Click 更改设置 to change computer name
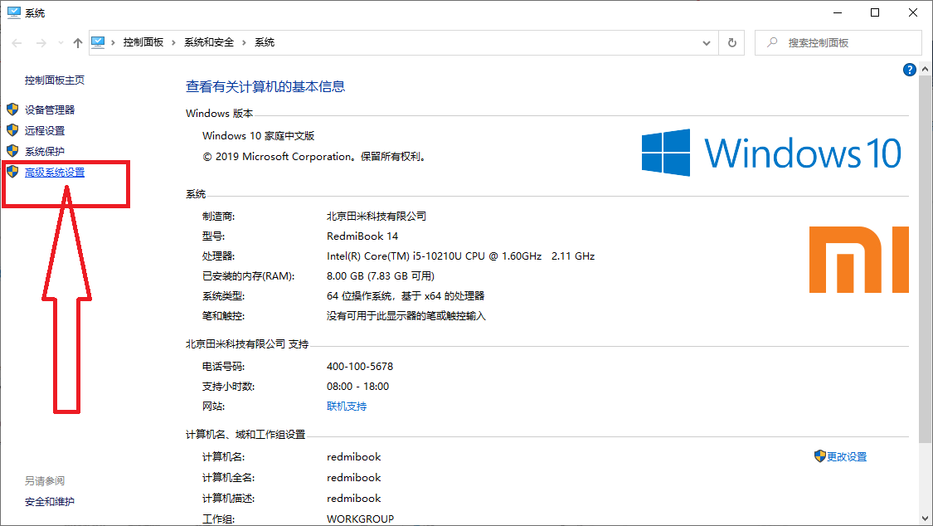This screenshot has height=526, width=933. [846, 456]
